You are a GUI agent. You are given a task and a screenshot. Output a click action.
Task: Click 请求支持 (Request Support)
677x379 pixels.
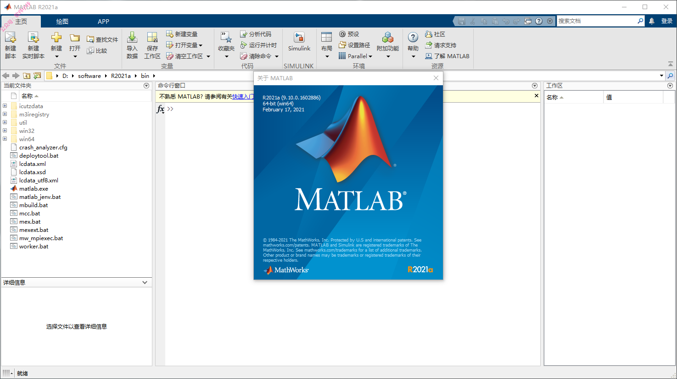pyautogui.click(x=441, y=45)
